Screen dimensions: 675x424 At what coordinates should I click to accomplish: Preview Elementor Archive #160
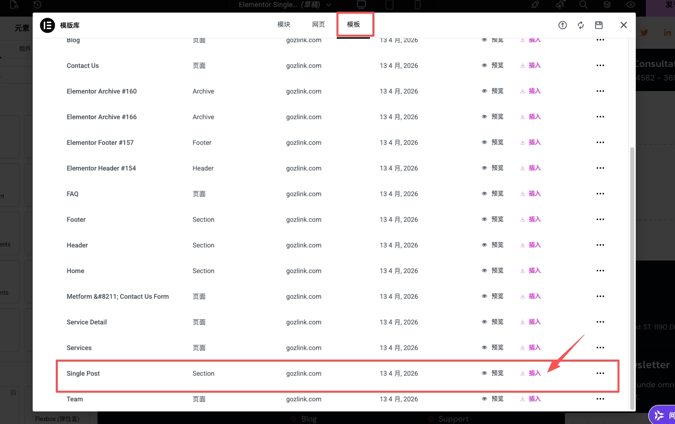pyautogui.click(x=493, y=91)
